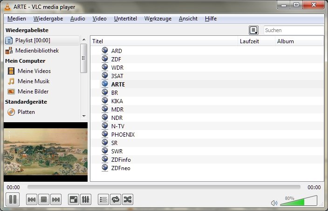The width and height of the screenshot is (328, 211).
Task: Open playlist view mode button near search
Action: (253, 30)
